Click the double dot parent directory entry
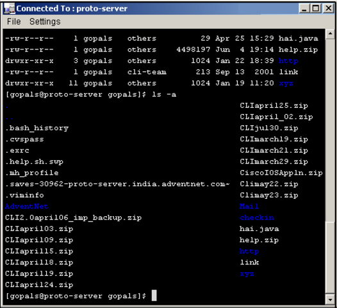The height and width of the screenshot is (308, 337). coord(10,118)
